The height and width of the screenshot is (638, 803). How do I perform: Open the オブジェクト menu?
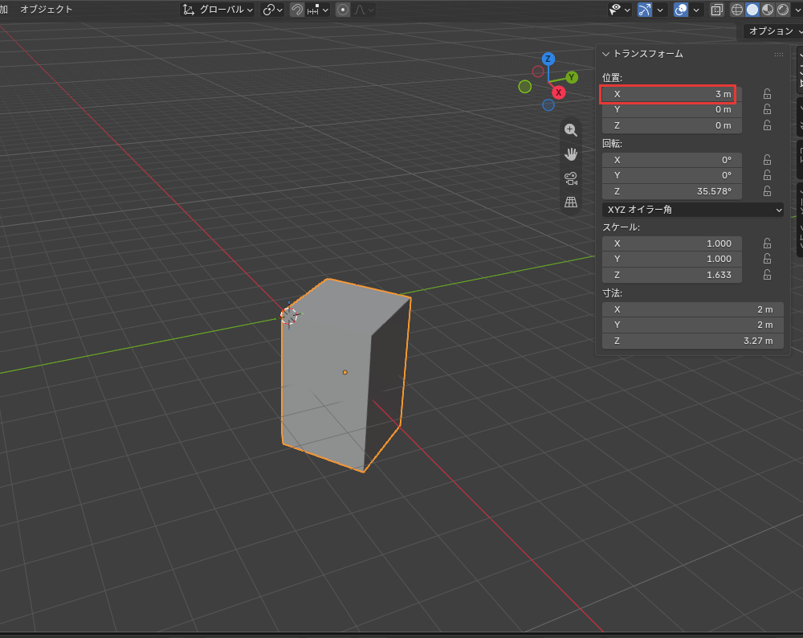pos(46,9)
